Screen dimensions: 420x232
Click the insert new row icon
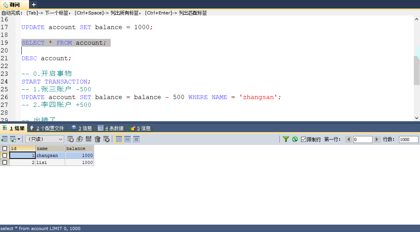70,139
